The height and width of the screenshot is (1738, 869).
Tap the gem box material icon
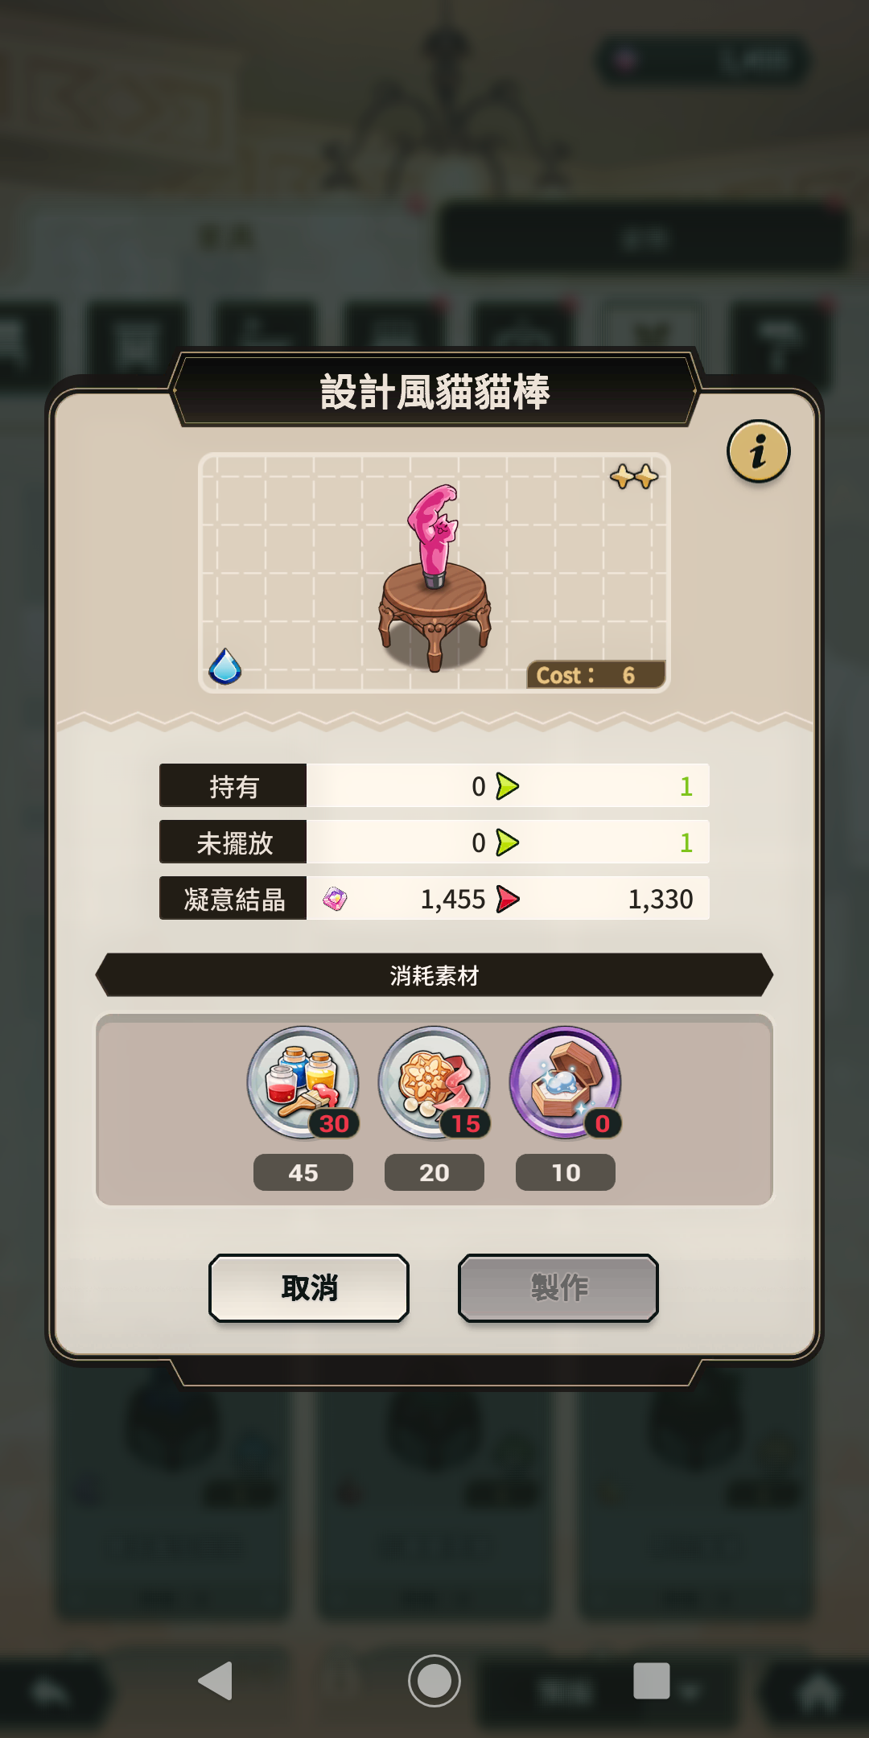(566, 1082)
